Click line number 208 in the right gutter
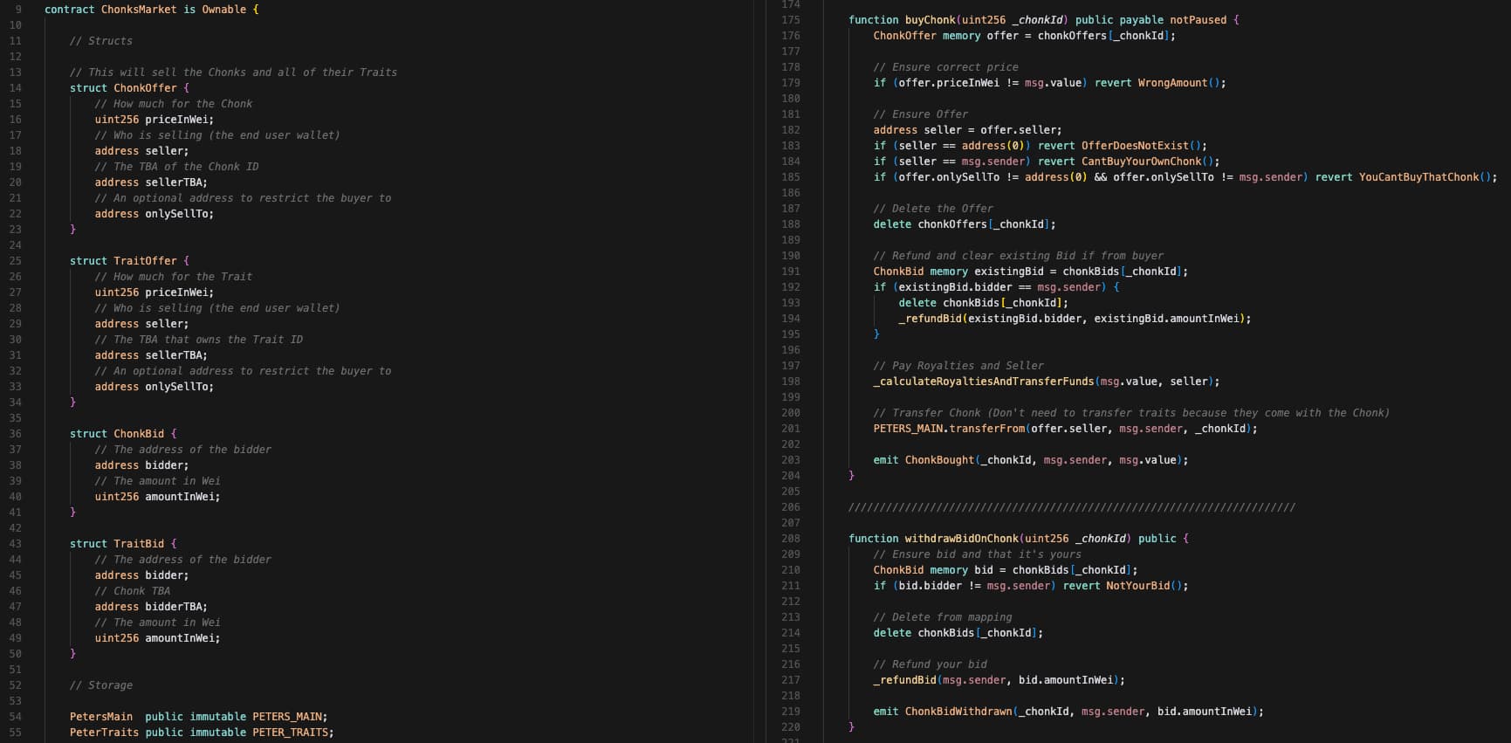The width and height of the screenshot is (1511, 743). coord(791,539)
